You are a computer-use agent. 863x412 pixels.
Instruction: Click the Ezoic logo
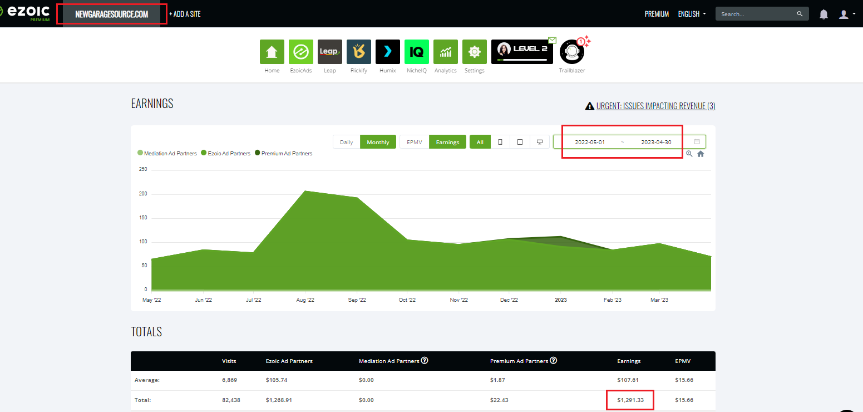point(26,13)
